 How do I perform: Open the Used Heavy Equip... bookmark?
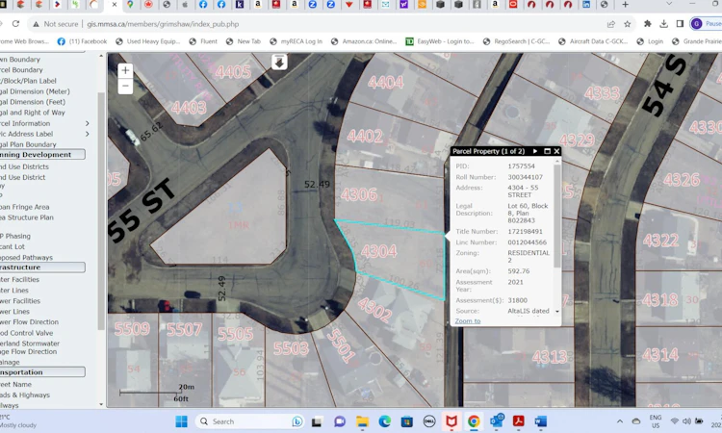(x=148, y=41)
